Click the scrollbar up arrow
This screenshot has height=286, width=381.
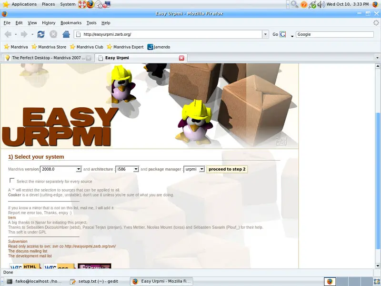(x=377, y=66)
